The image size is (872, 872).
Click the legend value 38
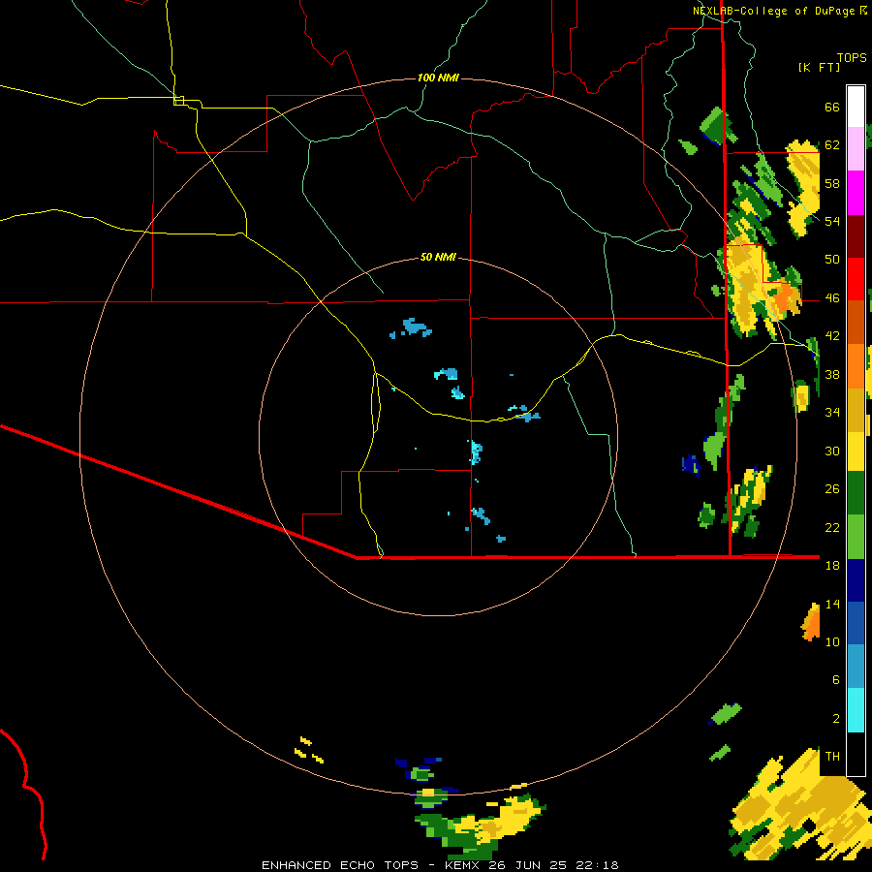point(832,374)
